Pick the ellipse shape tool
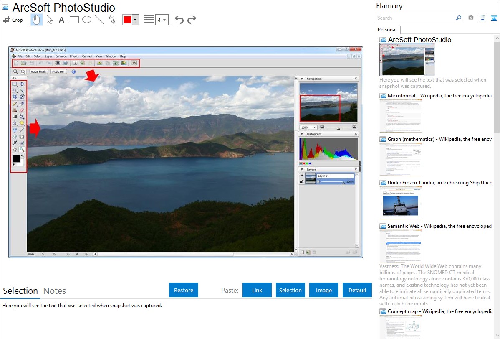Screen dimensions: 500x339 [87, 20]
